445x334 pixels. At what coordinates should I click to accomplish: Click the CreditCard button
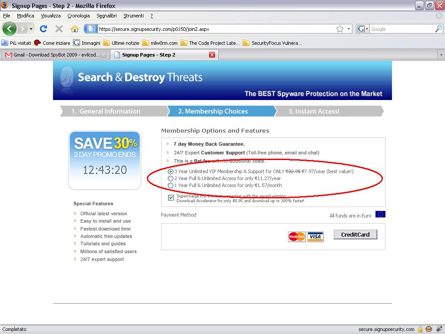pyautogui.click(x=355, y=234)
